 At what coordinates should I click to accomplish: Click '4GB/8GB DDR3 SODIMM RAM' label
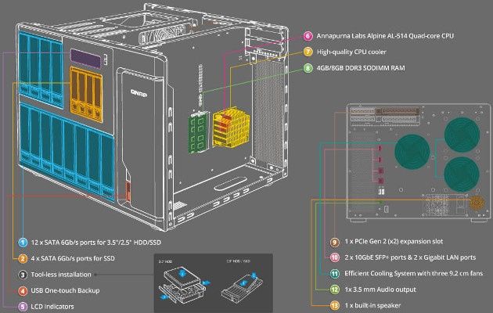[x=361, y=68]
